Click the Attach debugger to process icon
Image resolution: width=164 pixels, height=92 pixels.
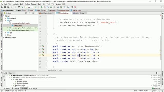click(51, 7)
